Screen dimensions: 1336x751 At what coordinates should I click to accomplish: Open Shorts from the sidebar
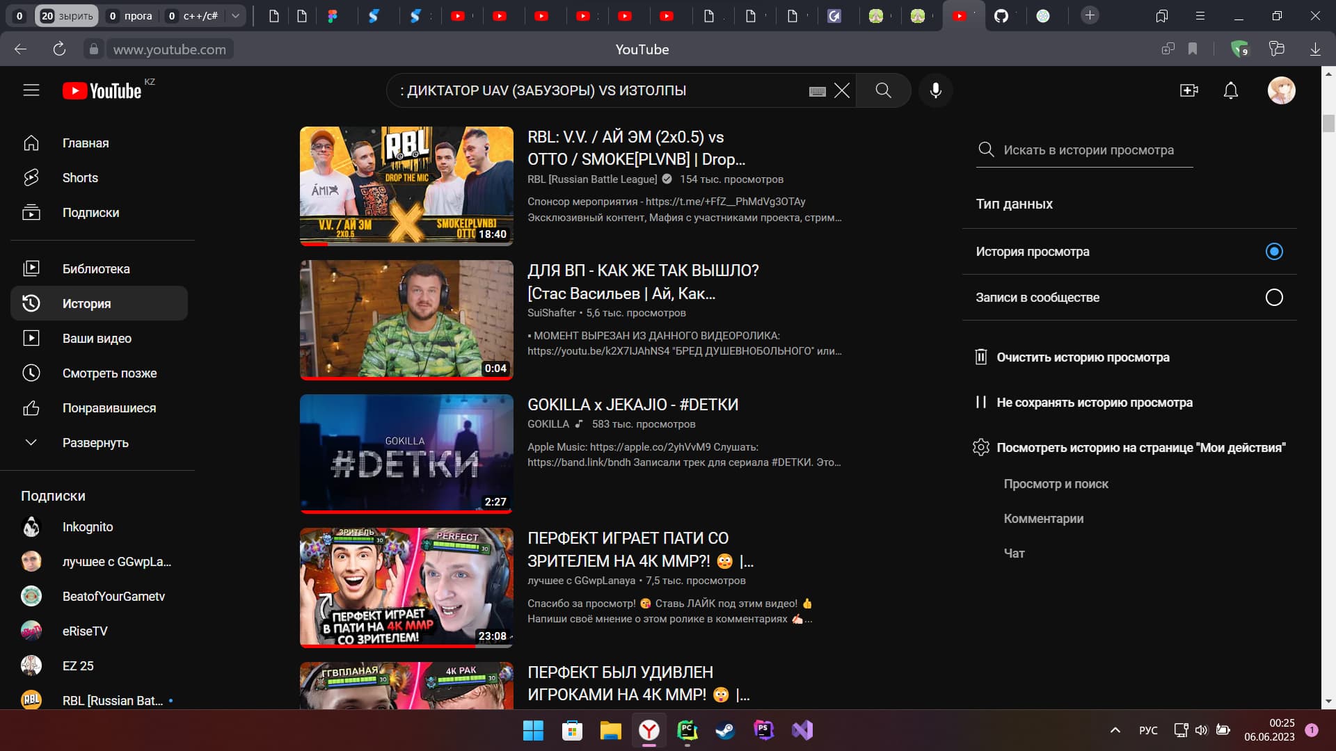tap(80, 177)
